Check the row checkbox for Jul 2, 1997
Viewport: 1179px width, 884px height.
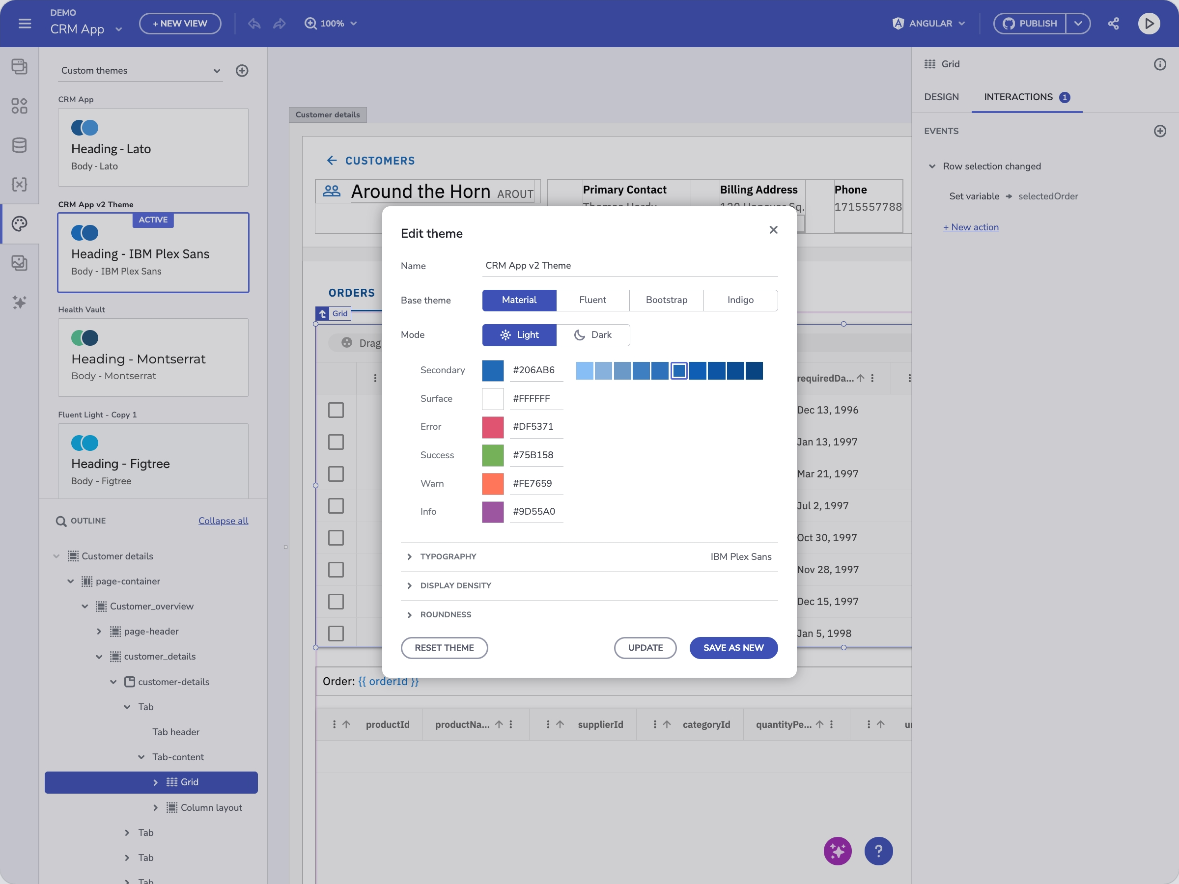point(336,506)
